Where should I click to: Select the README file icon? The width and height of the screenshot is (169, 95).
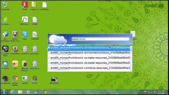coord(35,21)
